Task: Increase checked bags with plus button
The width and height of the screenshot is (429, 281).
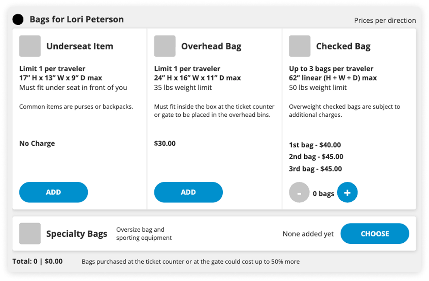Action: coord(347,192)
